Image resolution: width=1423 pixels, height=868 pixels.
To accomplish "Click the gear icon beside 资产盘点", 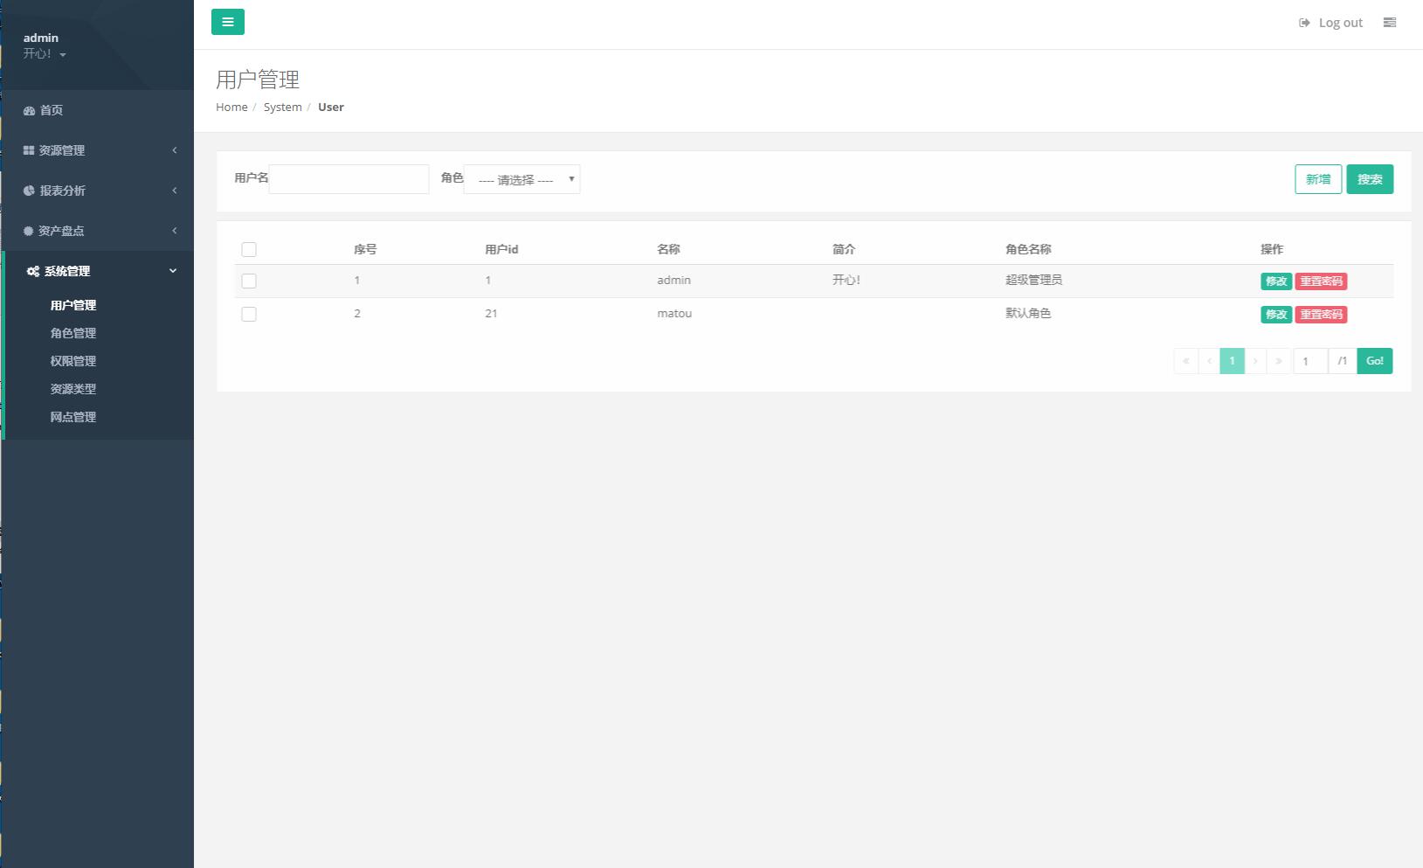I will (x=28, y=231).
